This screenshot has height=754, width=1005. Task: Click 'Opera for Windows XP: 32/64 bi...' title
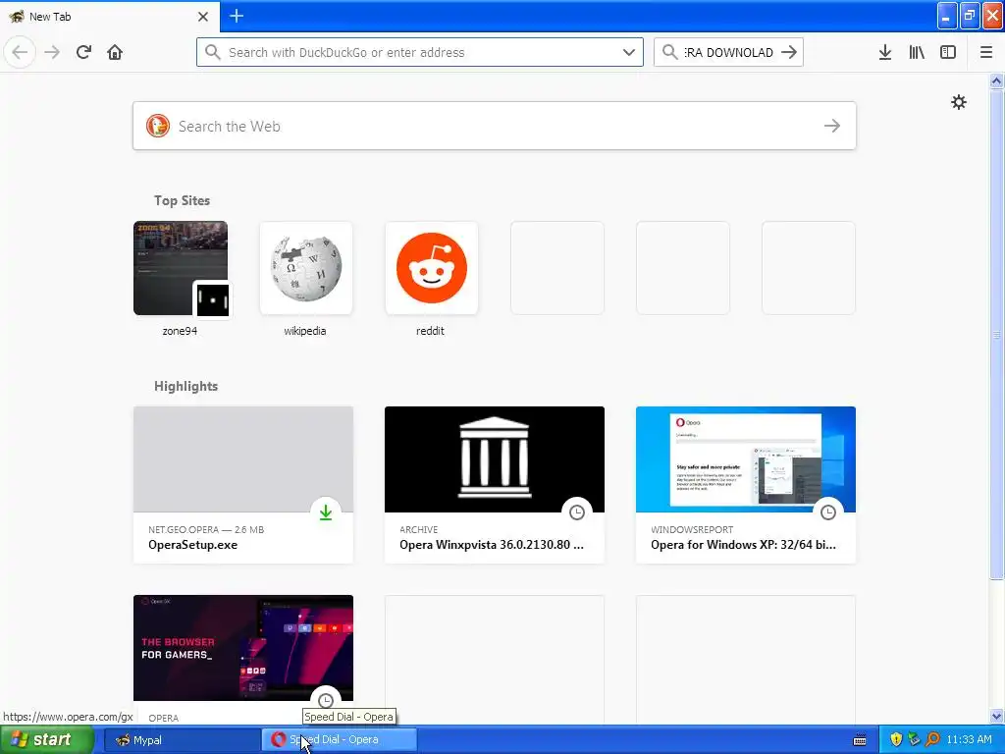tap(744, 545)
